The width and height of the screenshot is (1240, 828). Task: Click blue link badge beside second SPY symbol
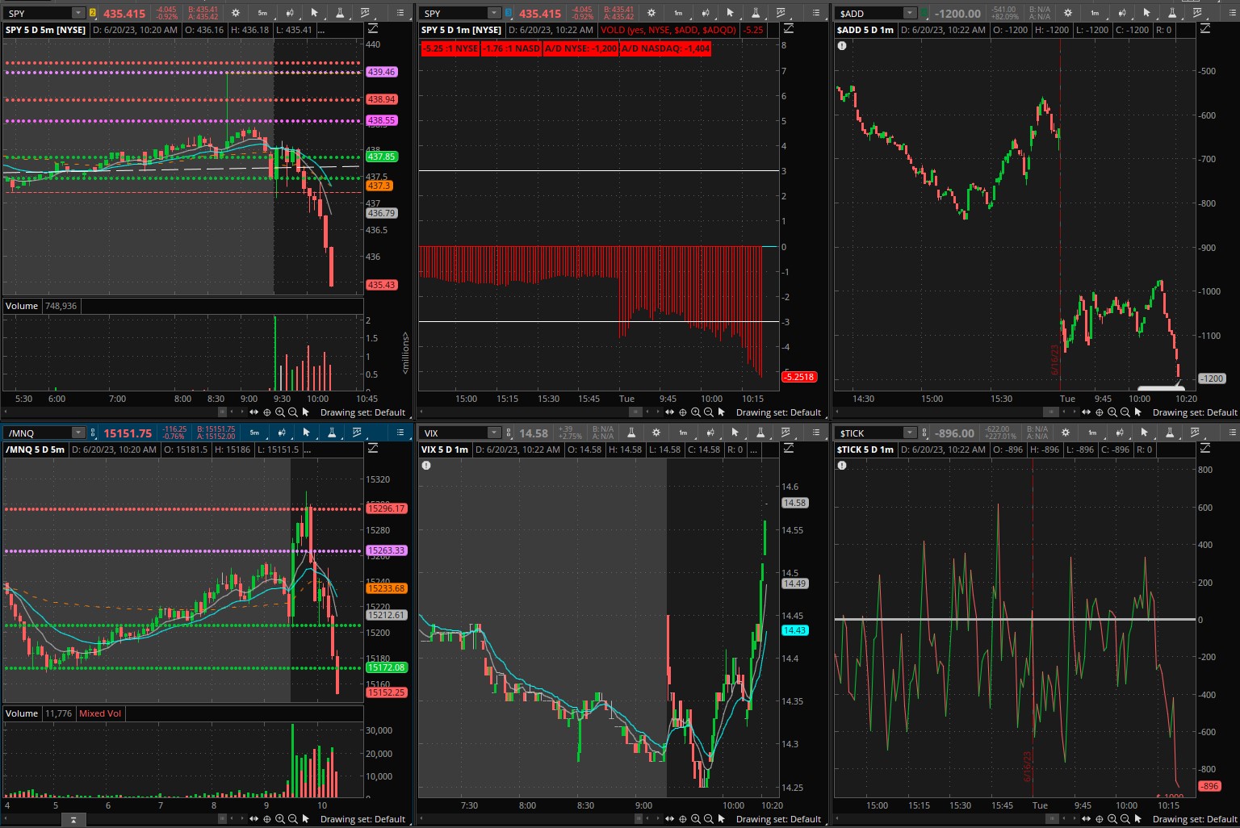tap(509, 13)
